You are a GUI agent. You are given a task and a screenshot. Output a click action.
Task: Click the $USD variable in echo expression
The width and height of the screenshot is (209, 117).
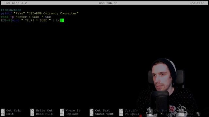(43, 20)
